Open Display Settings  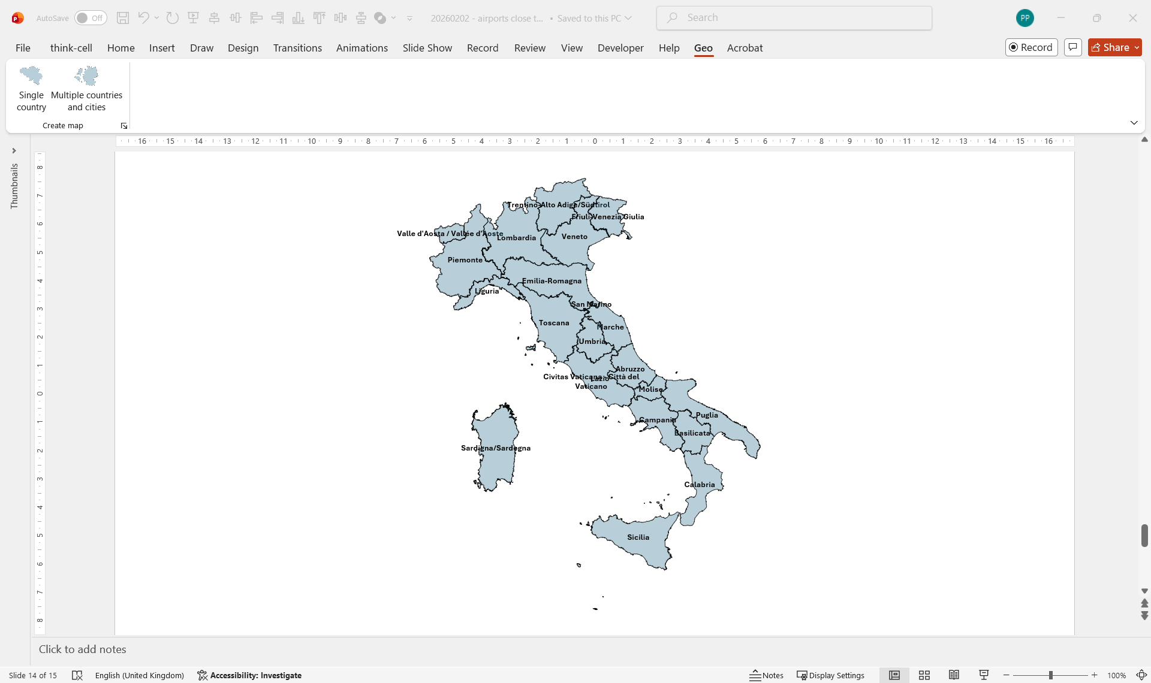(x=830, y=675)
